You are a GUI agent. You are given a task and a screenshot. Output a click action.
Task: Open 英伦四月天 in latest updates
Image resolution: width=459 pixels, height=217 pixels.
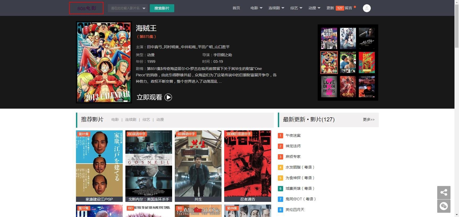coord(295,210)
